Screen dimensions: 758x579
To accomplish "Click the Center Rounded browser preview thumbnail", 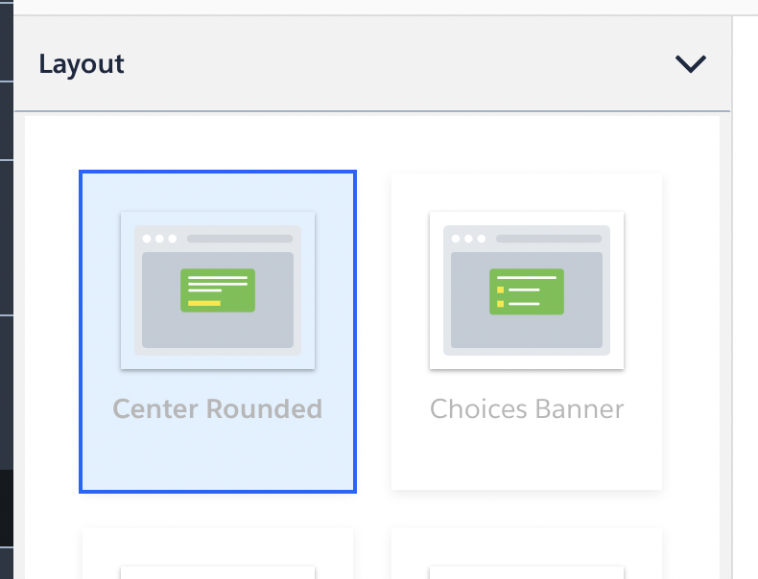I will 218,290.
